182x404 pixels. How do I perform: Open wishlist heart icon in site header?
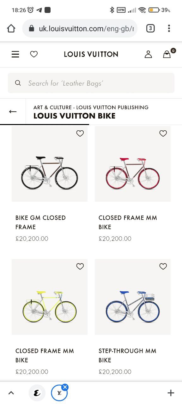(34, 54)
